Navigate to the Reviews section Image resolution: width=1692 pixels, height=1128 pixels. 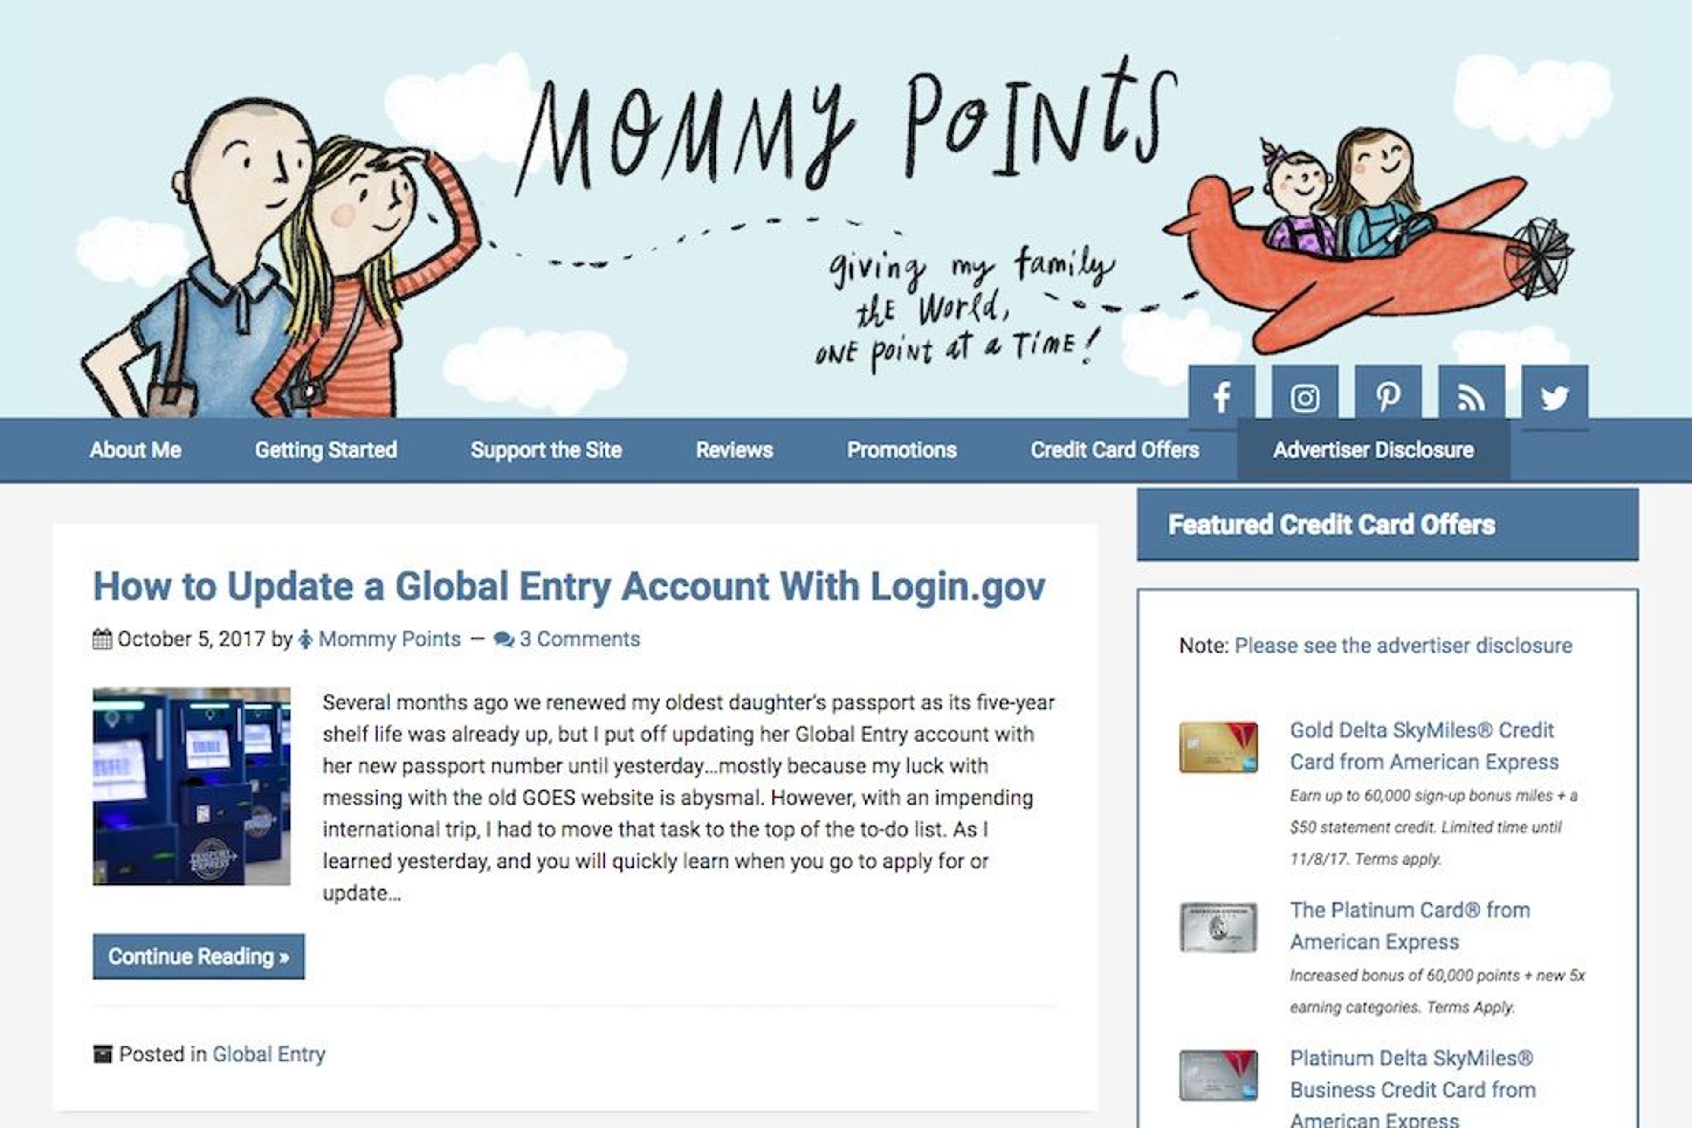pyautogui.click(x=733, y=449)
